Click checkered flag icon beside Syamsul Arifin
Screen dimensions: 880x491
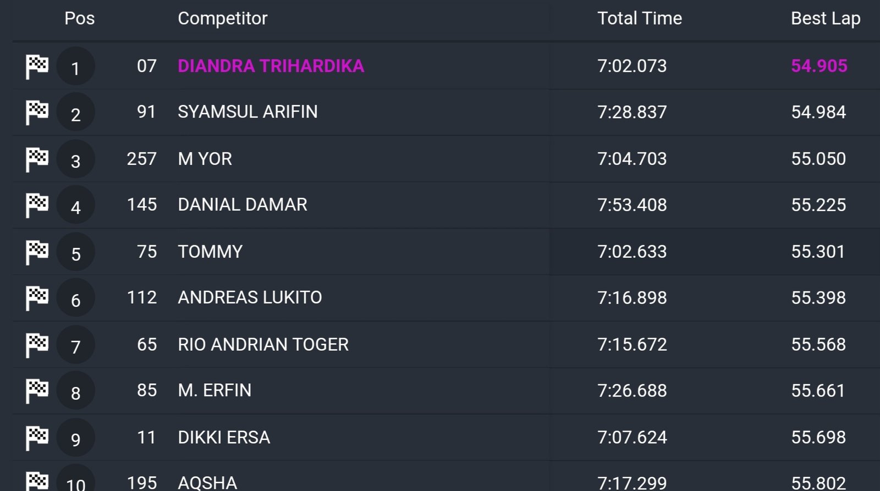coord(37,113)
